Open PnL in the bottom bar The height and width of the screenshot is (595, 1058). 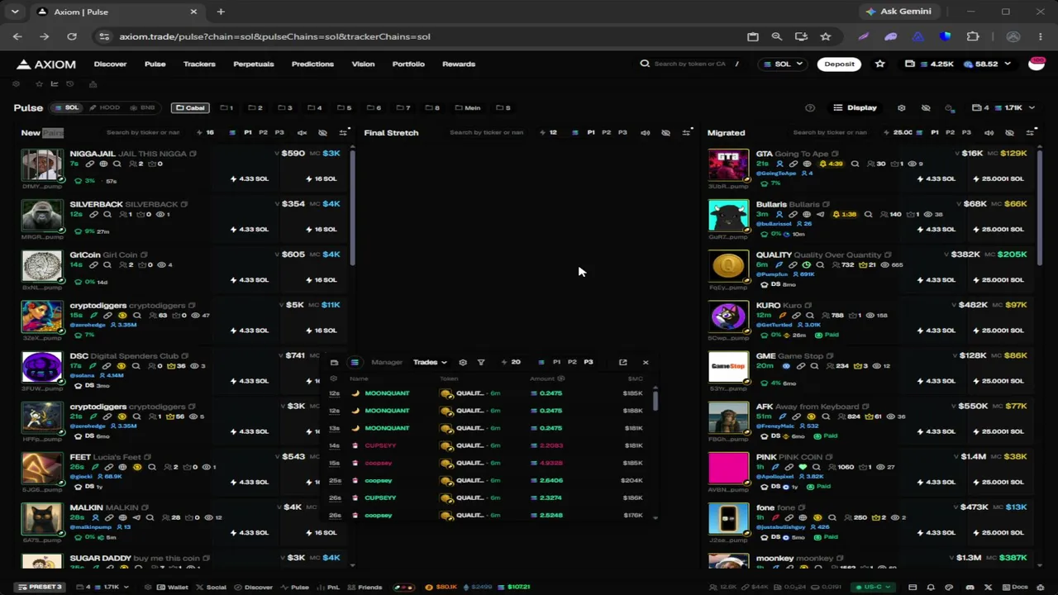pos(329,587)
